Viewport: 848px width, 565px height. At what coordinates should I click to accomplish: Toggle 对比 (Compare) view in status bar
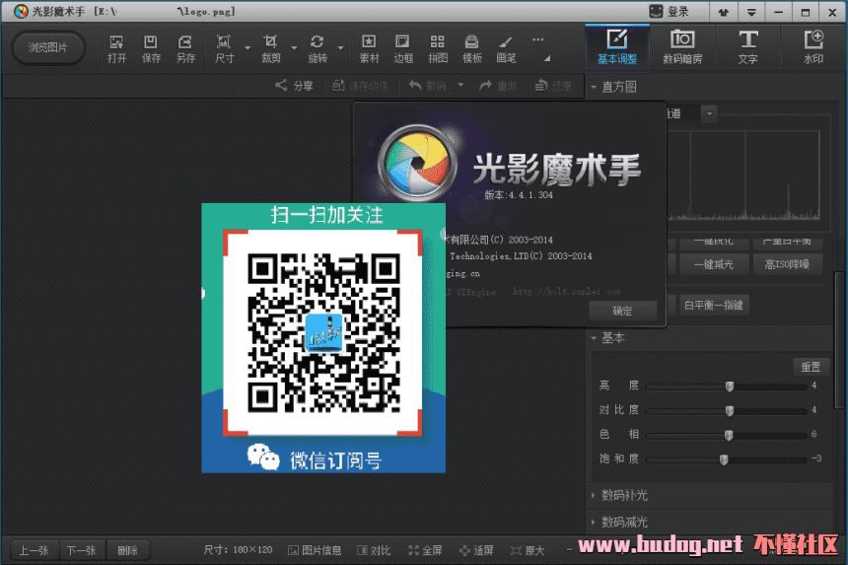tap(373, 550)
